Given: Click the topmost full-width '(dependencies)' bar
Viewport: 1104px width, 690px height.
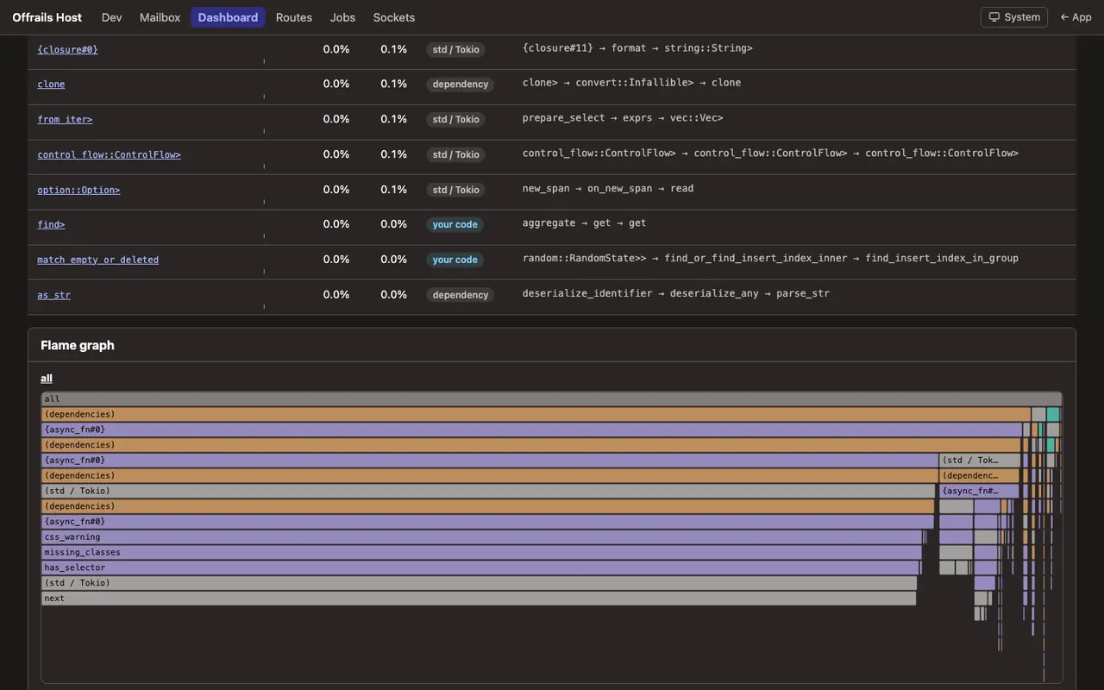Looking at the screenshot, I should pos(536,415).
